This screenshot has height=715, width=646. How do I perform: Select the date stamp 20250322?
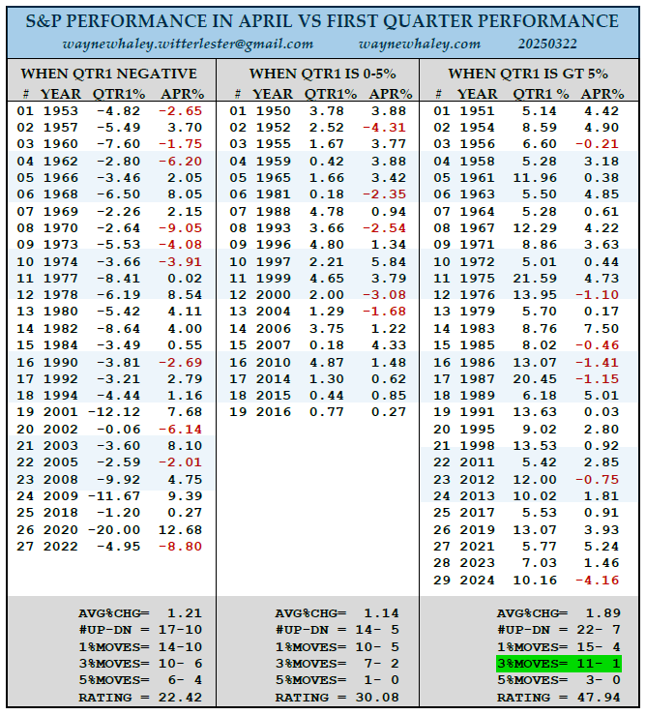tap(547, 44)
